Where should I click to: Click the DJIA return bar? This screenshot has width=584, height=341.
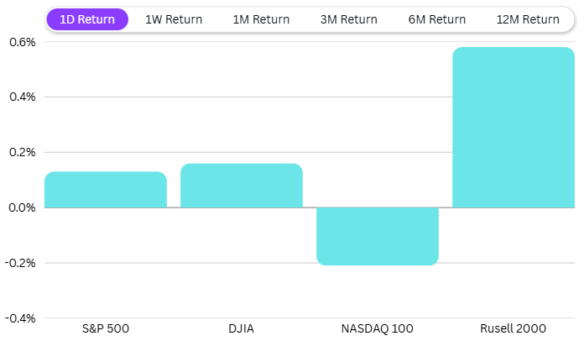pos(242,186)
